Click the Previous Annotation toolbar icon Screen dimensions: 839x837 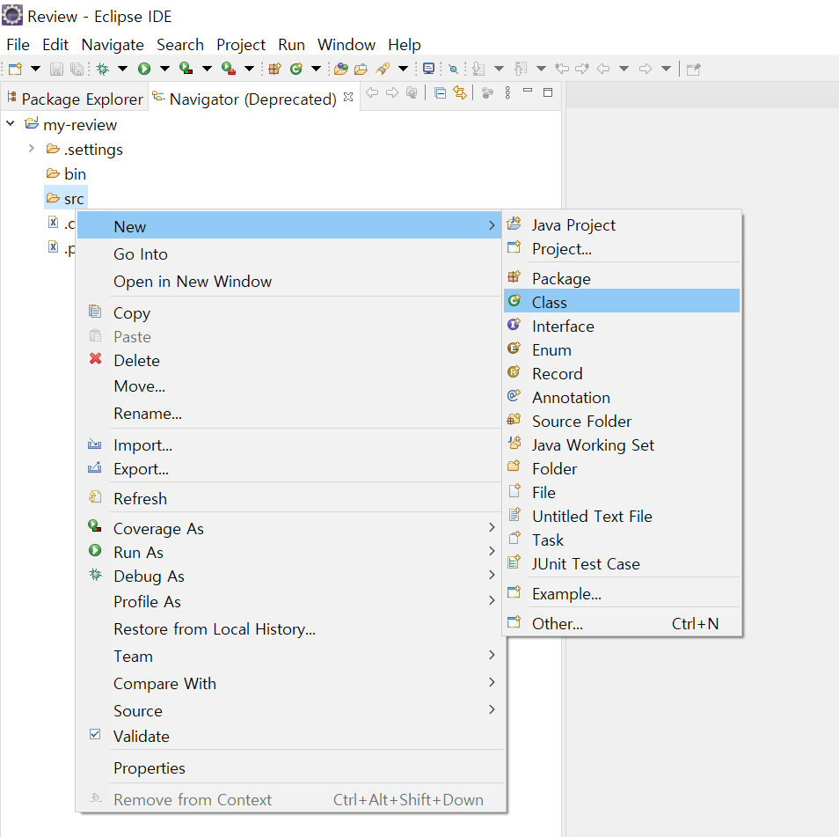point(521,69)
